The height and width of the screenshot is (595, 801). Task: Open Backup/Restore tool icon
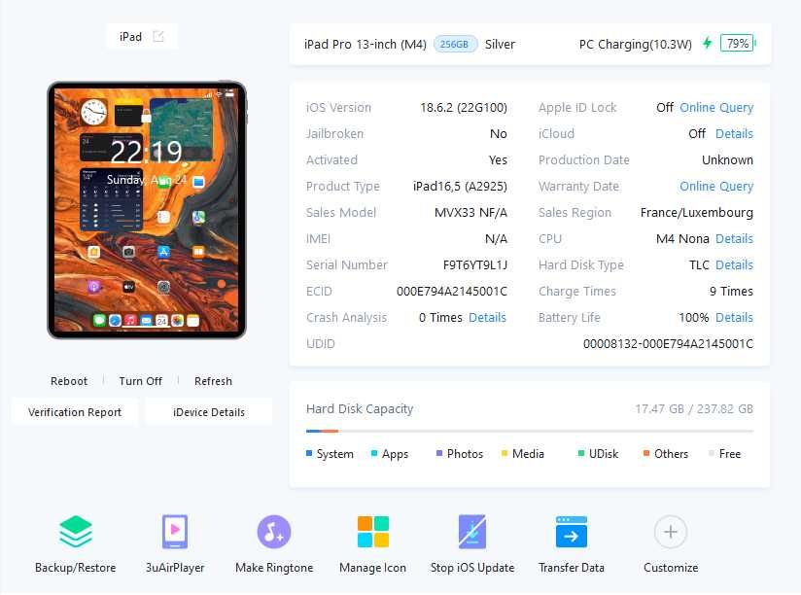click(x=75, y=531)
